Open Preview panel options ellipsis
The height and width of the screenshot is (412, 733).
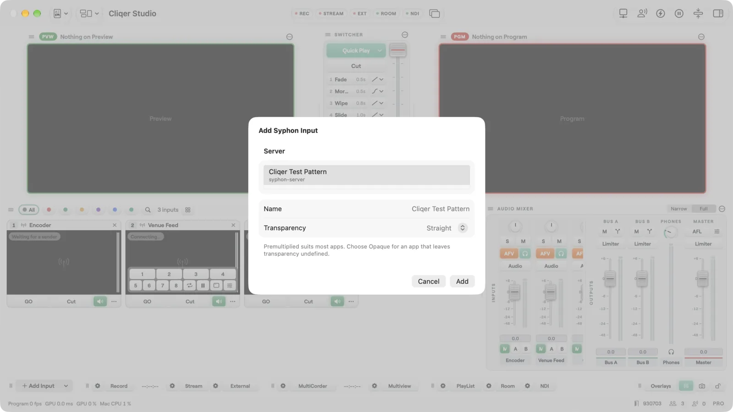click(290, 37)
